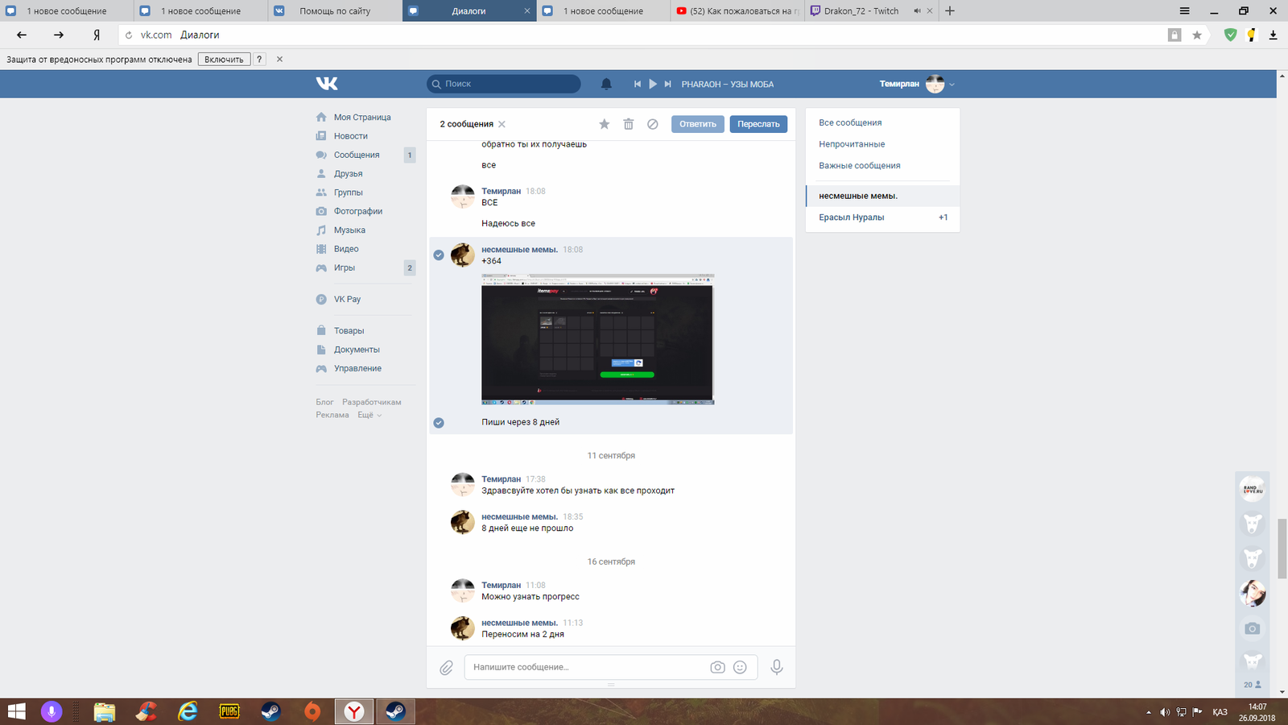Open Ерасыл Нуралы conversation
Viewport: 1288px width, 725px height.
[x=882, y=217]
